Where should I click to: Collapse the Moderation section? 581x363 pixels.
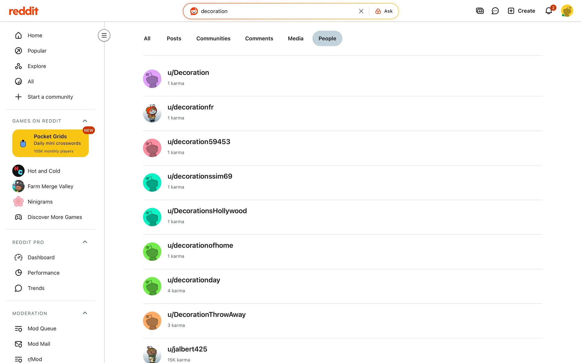[x=85, y=313]
